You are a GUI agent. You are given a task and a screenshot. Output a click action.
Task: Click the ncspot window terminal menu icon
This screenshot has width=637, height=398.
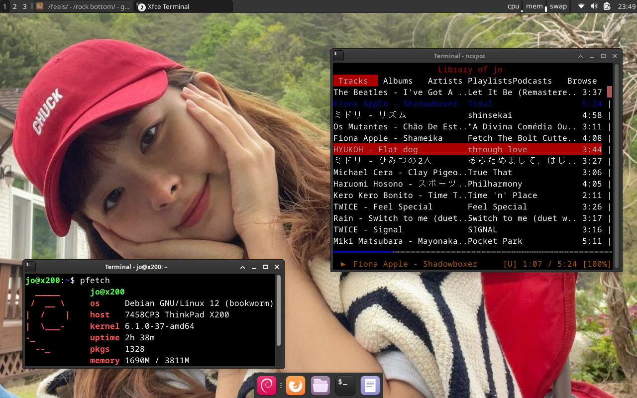[x=338, y=56]
